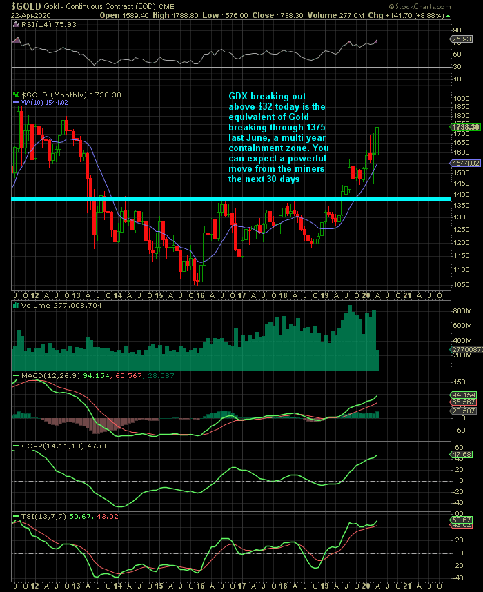Click the cyan GDX breakout annotation text

click(279, 137)
